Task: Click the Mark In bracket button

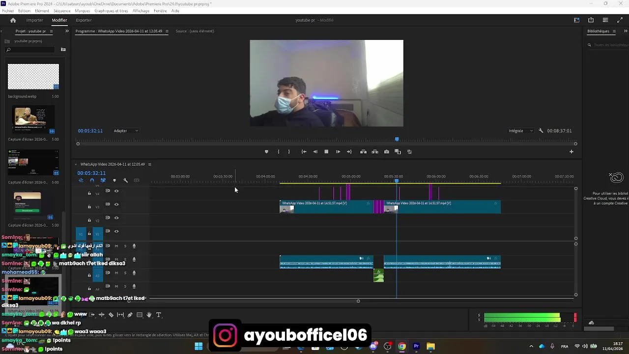Action: point(278,151)
